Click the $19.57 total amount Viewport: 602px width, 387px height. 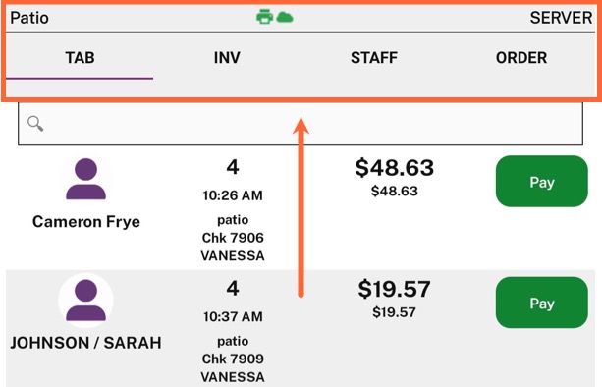[394, 289]
